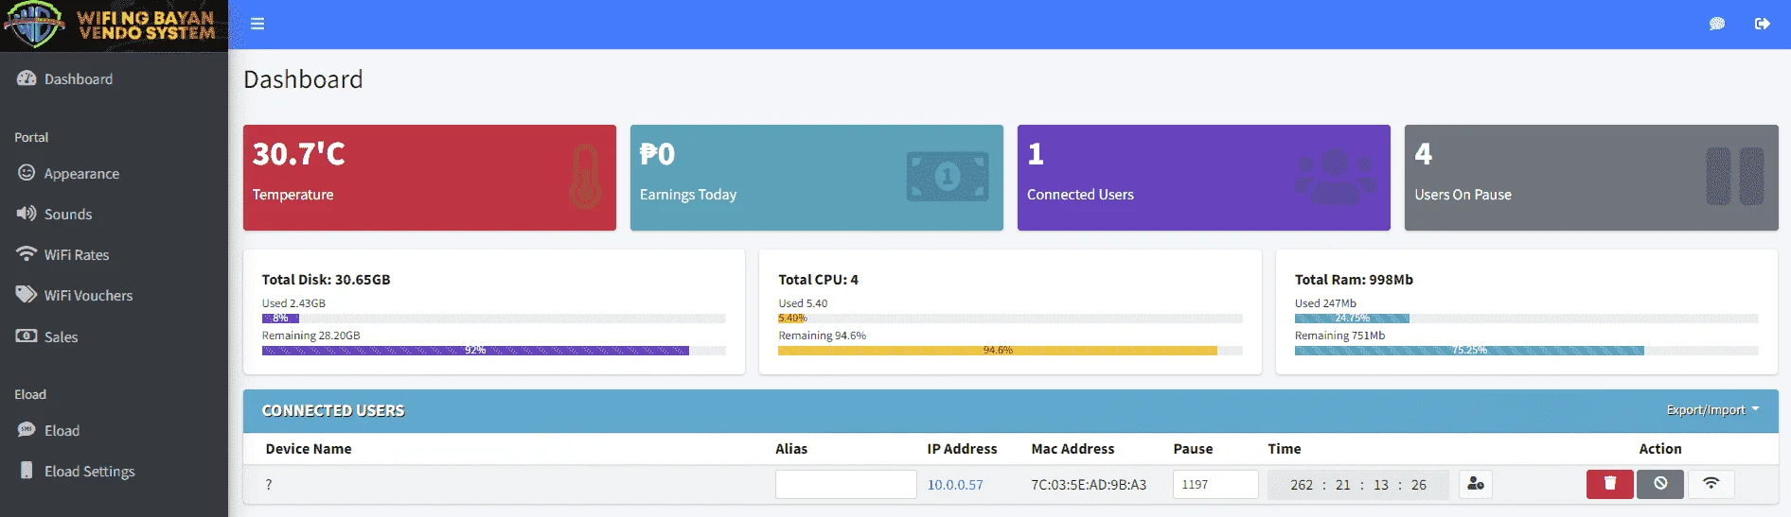1791x517 pixels.
Task: Click the Alias input field
Action: (x=845, y=484)
